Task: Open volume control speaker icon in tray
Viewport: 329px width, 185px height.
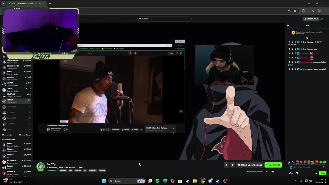Action: click(311, 181)
